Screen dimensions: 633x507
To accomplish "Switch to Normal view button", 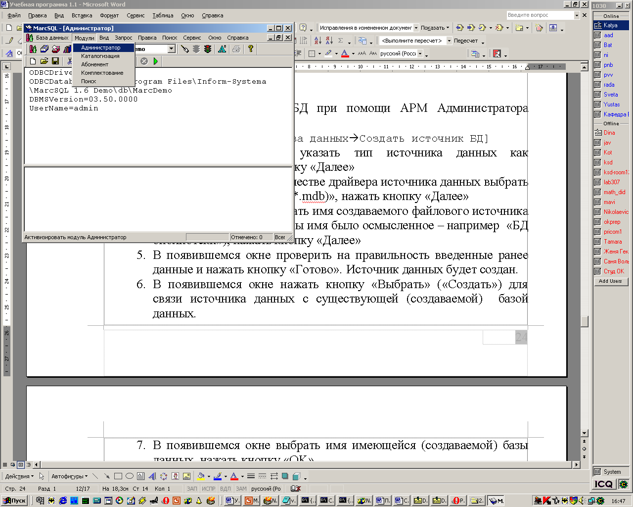I will [5, 465].
